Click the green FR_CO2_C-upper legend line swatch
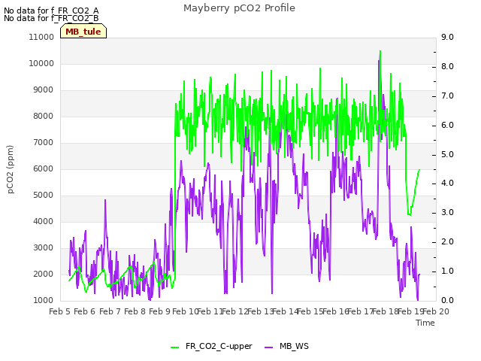The height and width of the screenshot is (361, 481). (x=175, y=347)
